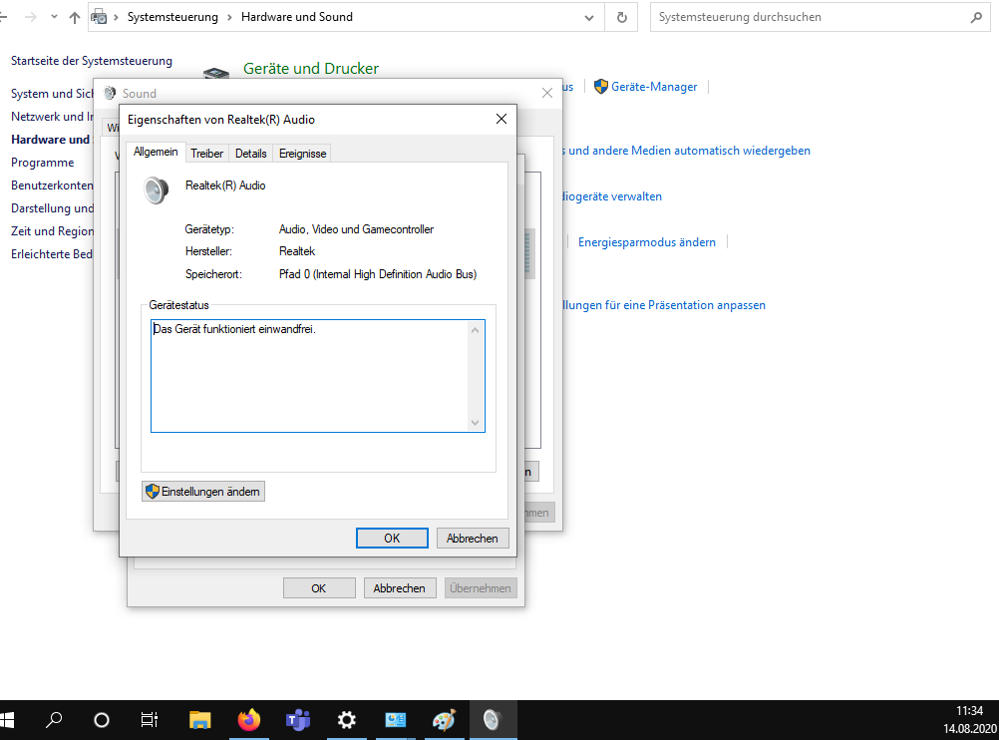Click Zeit und Region in sidebar
The height and width of the screenshot is (740, 999).
[x=52, y=231]
